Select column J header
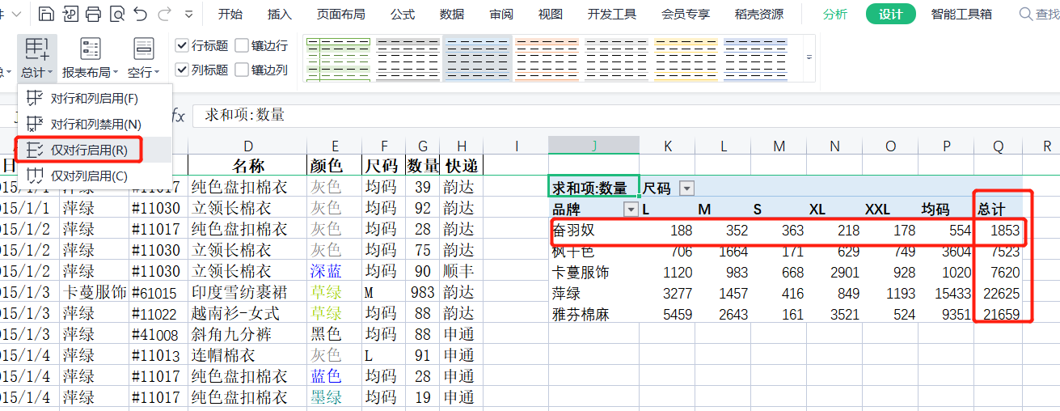The height and width of the screenshot is (411, 1060). click(593, 146)
